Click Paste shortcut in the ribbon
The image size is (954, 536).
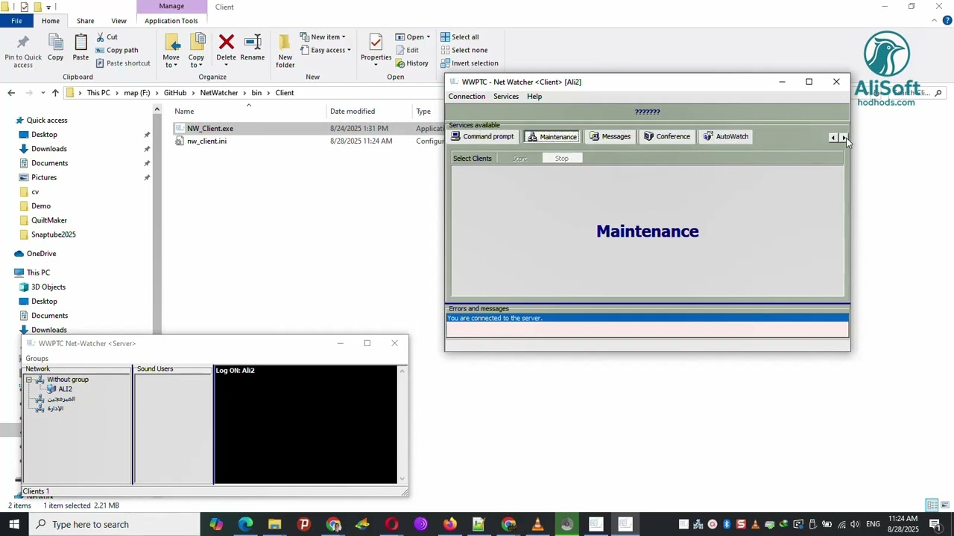click(x=123, y=63)
